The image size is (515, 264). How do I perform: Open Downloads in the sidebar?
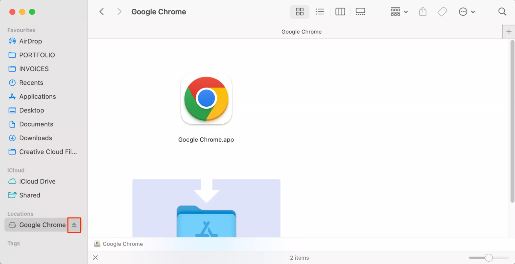[x=36, y=138]
